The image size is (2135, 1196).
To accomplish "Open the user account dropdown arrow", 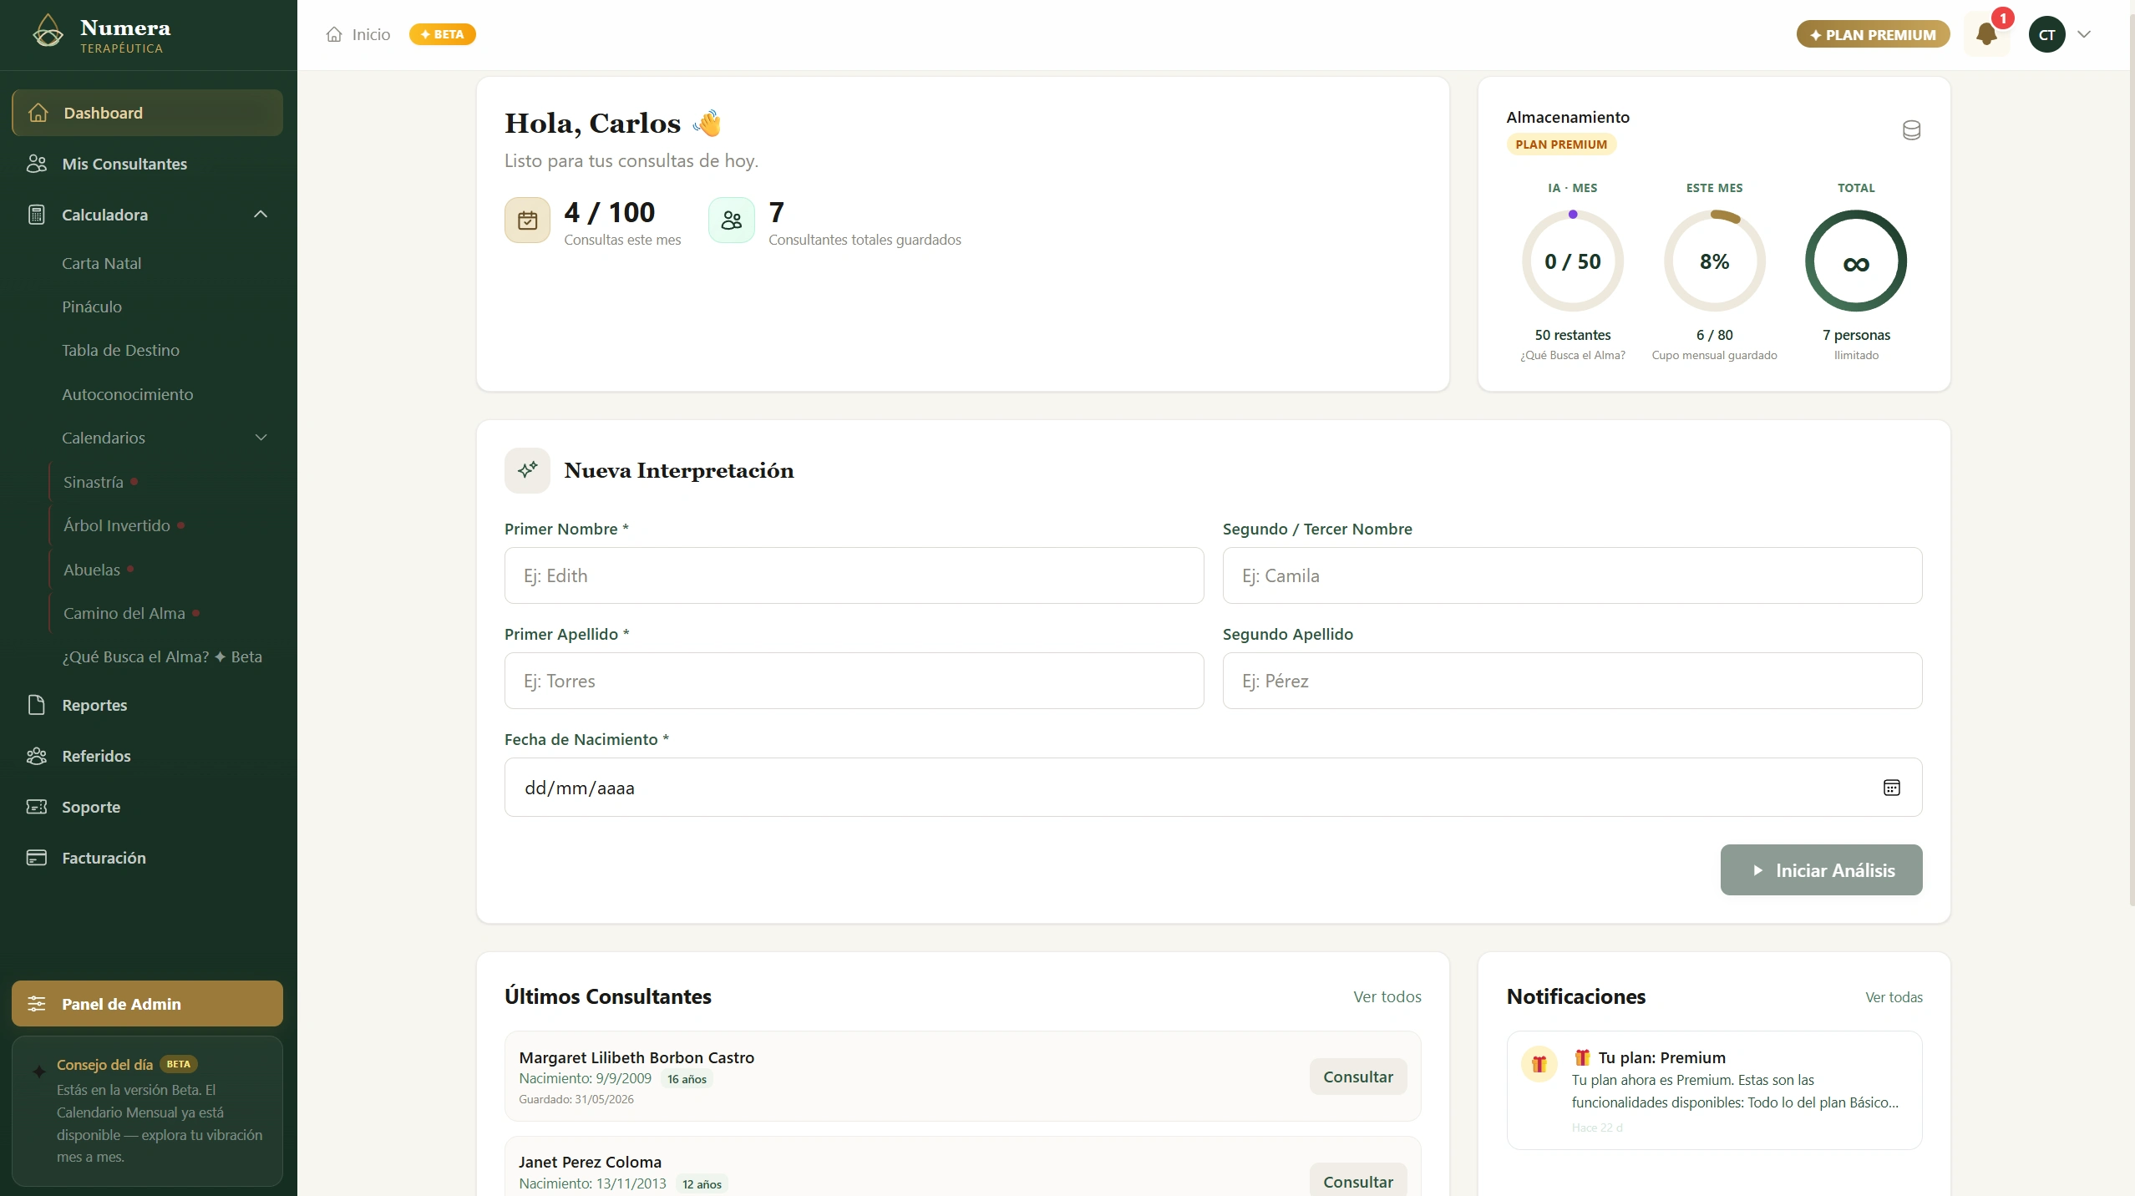I will (x=2084, y=34).
